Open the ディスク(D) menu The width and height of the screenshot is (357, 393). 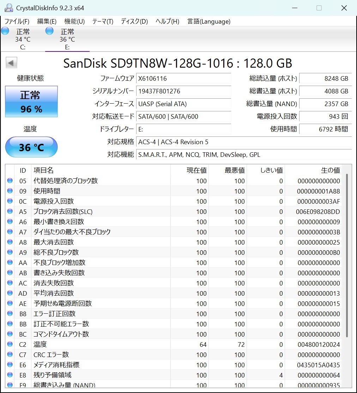point(134,21)
